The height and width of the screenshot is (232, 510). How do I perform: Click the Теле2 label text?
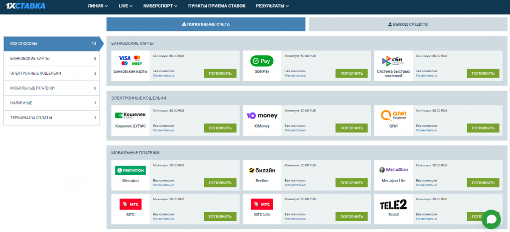393,215
